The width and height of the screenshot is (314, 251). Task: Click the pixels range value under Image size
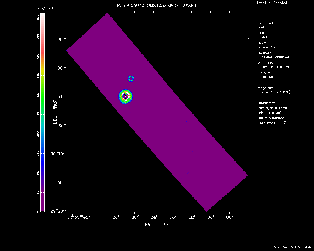pyautogui.click(x=275, y=92)
